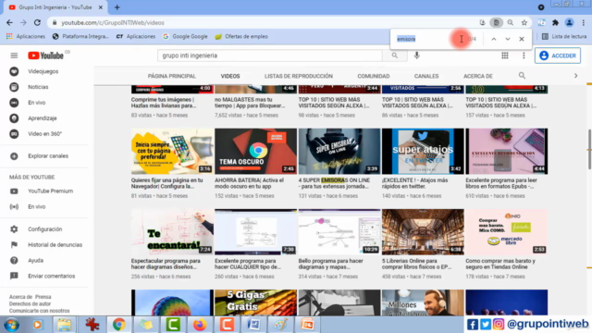This screenshot has height=333, width=592.
Task: Go to previous find-in-page match
Action: point(493,39)
